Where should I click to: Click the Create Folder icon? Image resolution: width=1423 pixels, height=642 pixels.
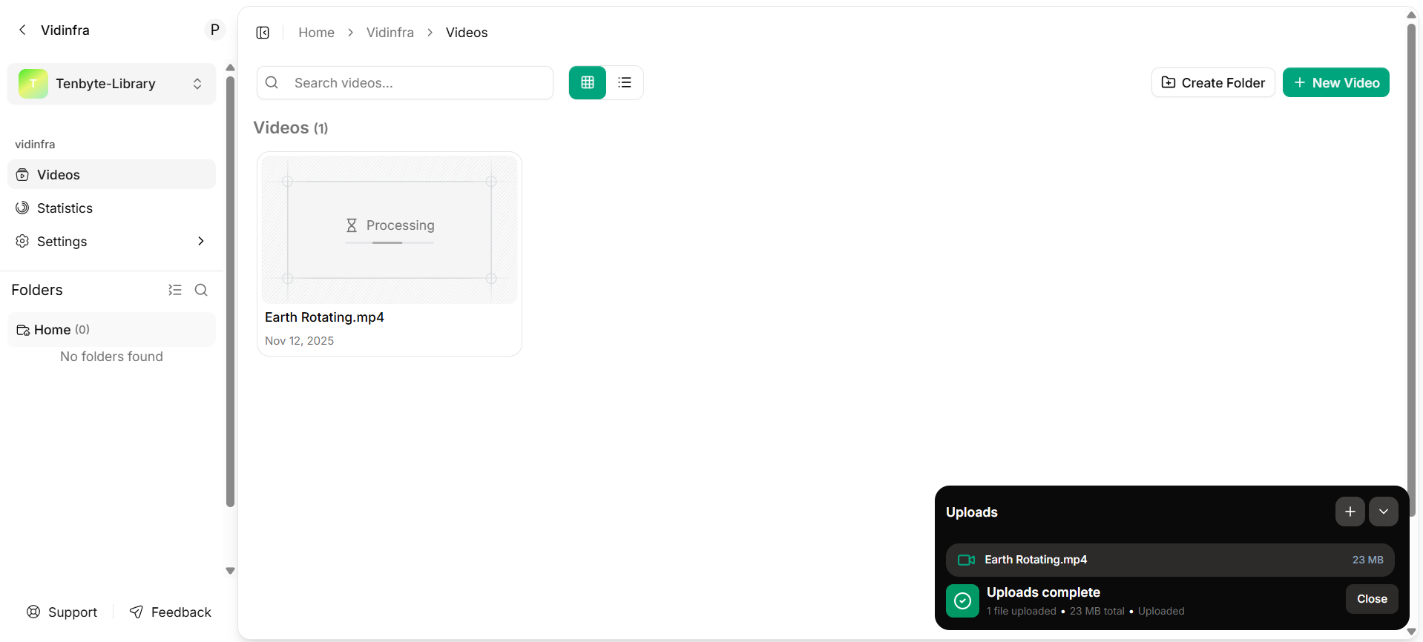pyautogui.click(x=1169, y=82)
